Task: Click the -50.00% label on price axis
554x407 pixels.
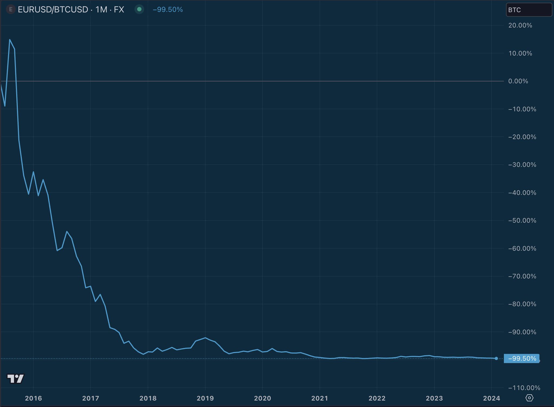Action: tap(522, 221)
